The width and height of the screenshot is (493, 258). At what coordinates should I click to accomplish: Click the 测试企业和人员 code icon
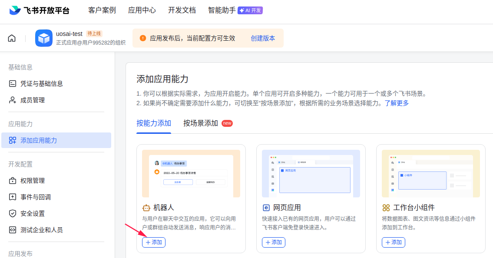coord(13,230)
